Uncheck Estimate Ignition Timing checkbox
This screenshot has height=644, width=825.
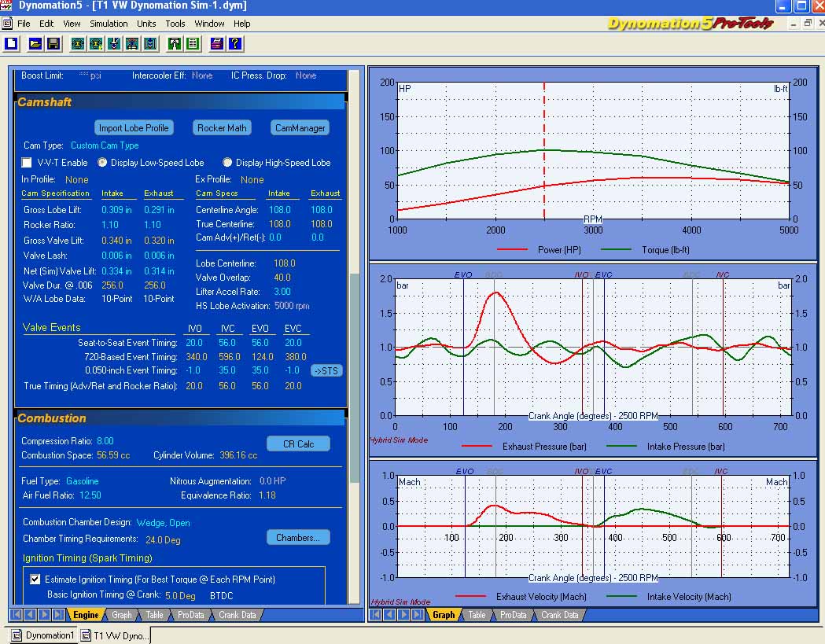click(x=35, y=580)
